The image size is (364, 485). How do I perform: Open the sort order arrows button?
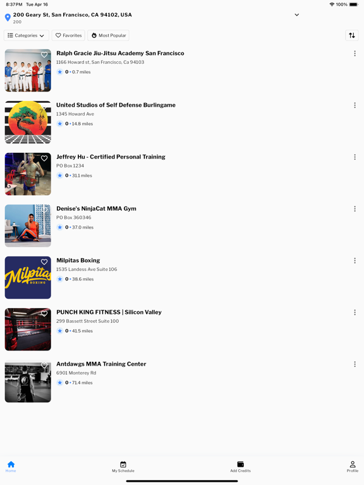[352, 35]
